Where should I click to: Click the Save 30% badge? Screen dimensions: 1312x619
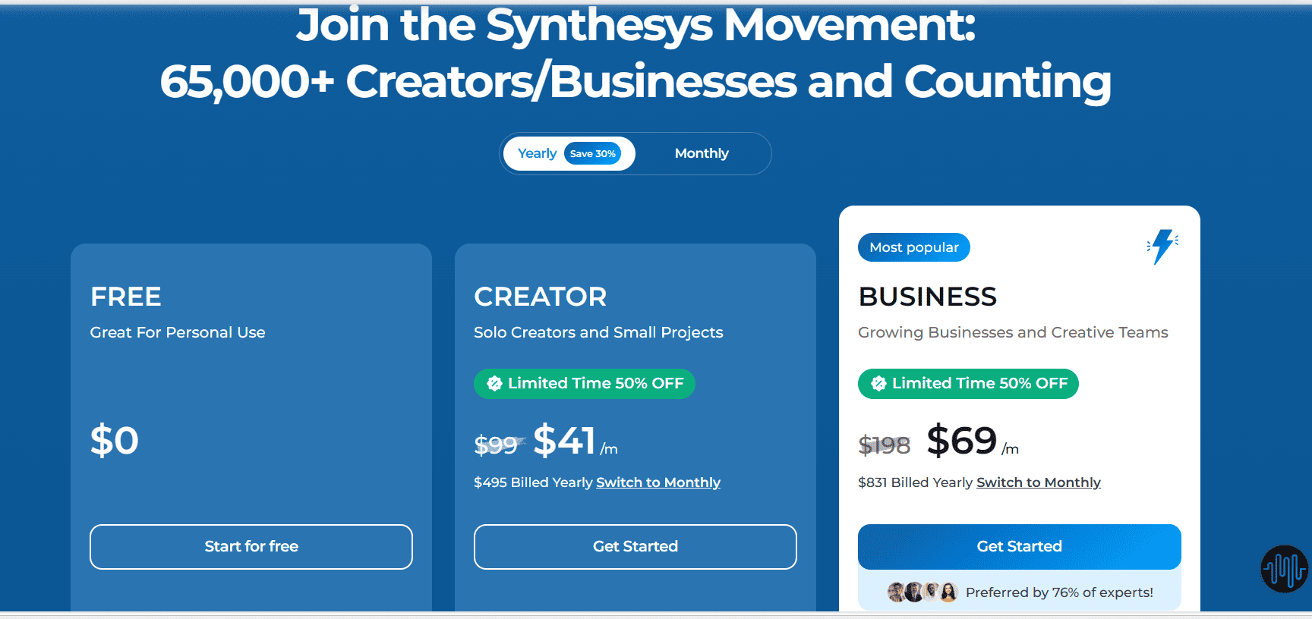[x=593, y=154]
